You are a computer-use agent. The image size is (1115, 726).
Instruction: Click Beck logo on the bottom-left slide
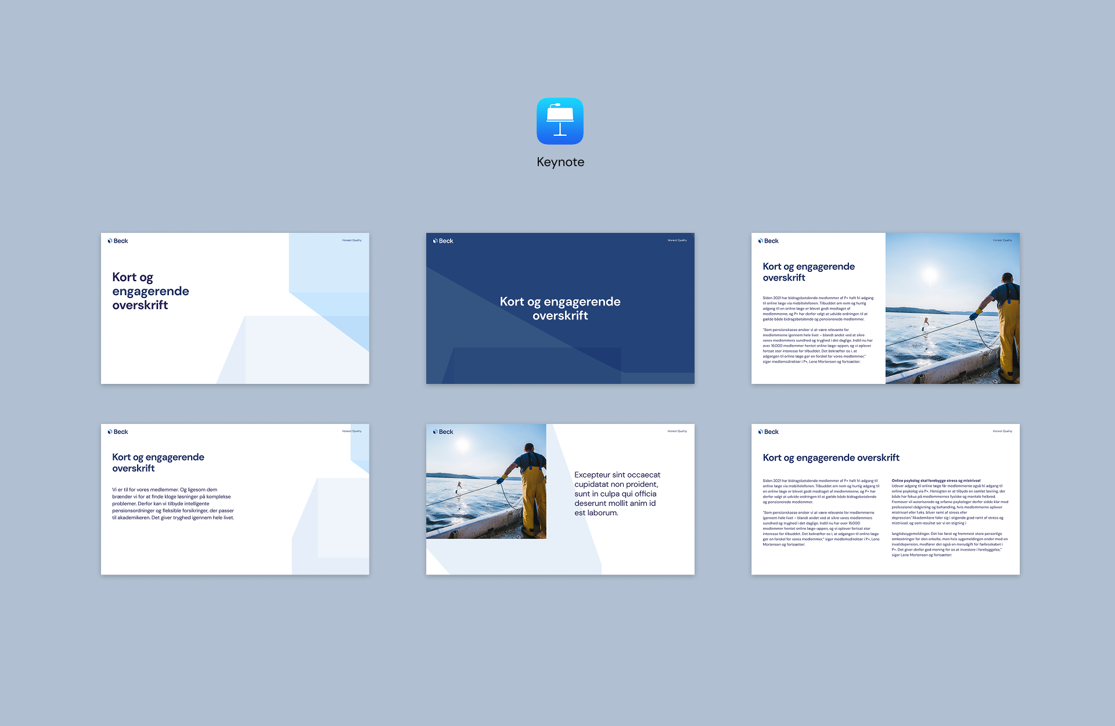click(118, 432)
